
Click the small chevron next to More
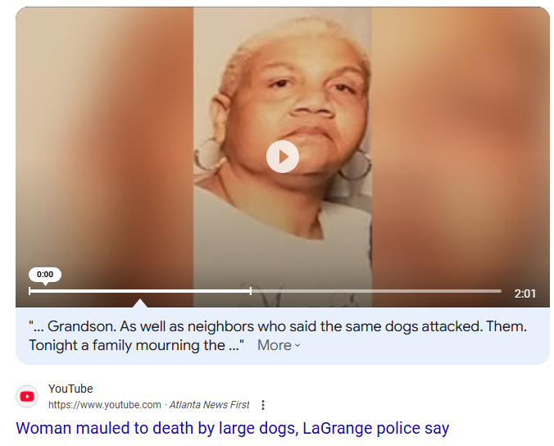click(297, 346)
